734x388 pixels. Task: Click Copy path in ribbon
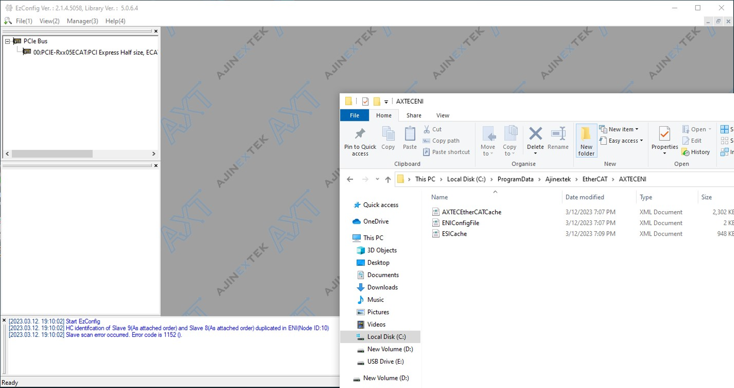pyautogui.click(x=441, y=141)
